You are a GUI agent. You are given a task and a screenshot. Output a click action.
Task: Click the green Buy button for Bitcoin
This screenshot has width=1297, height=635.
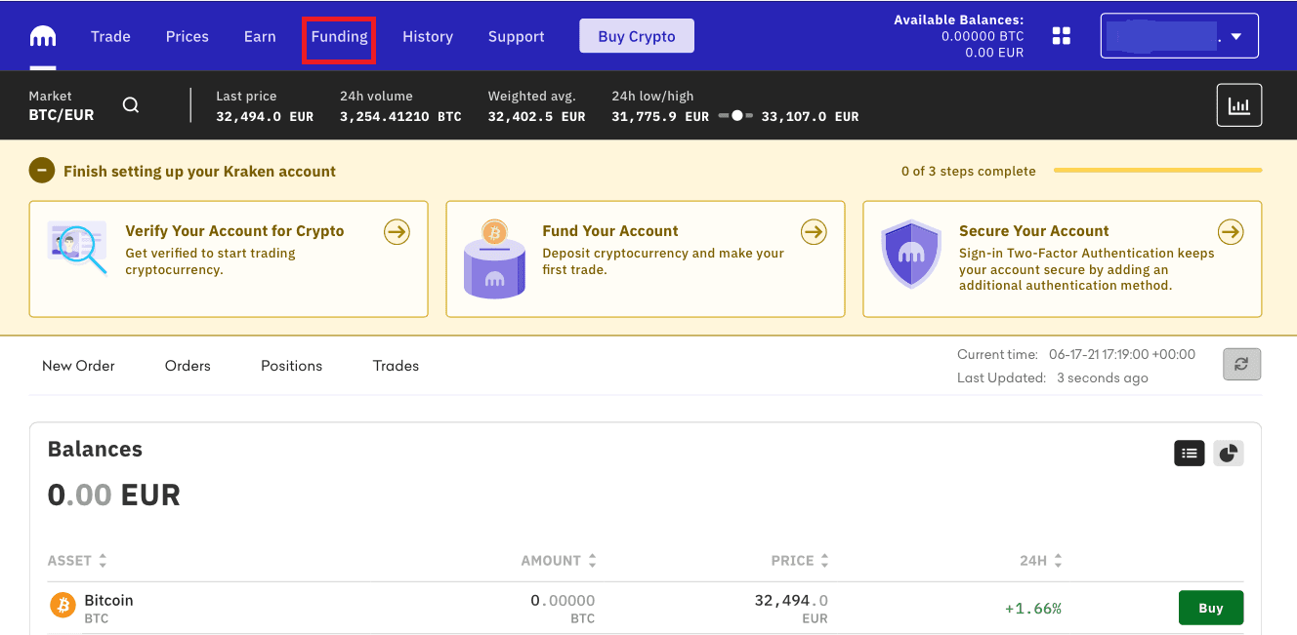point(1211,608)
